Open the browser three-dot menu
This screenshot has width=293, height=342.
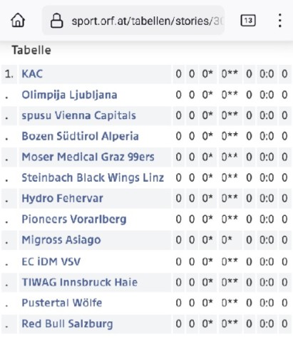280,21
